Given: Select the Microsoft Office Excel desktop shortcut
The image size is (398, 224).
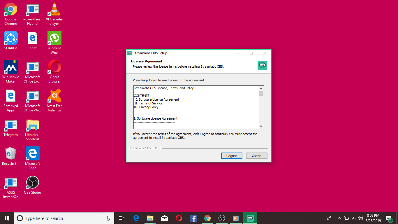Looking at the screenshot, I should [x=32, y=72].
